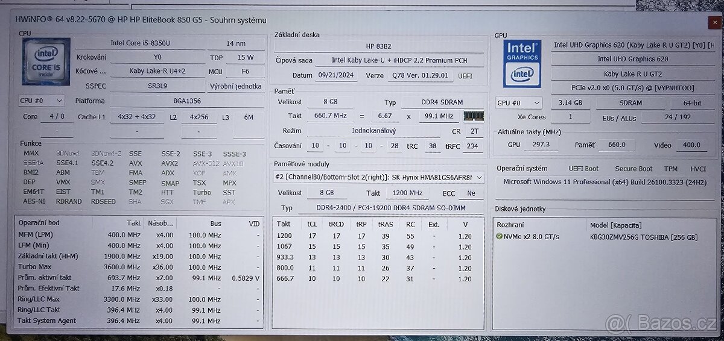Click the Kaby Lake R U GT2 field
The width and height of the screenshot is (724, 341).
[632, 74]
